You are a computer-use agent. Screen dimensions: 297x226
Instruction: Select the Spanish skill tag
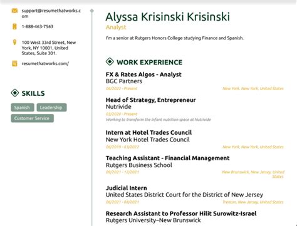pyautogui.click(x=23, y=108)
